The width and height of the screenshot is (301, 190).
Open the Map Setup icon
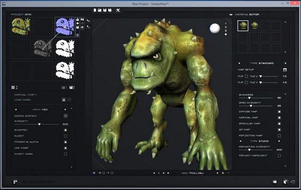(285, 70)
